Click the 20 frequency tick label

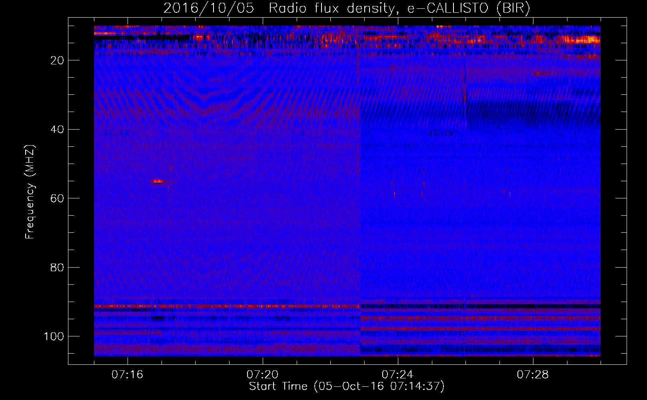58,60
